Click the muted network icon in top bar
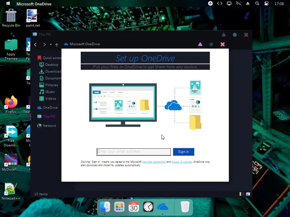This screenshot has width=290, height=217. point(238,3)
